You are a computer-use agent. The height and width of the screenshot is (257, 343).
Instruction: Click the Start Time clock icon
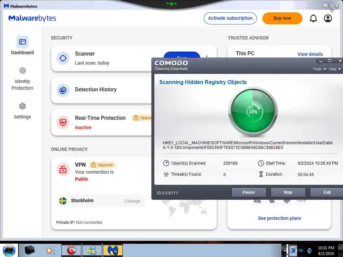[261, 163]
